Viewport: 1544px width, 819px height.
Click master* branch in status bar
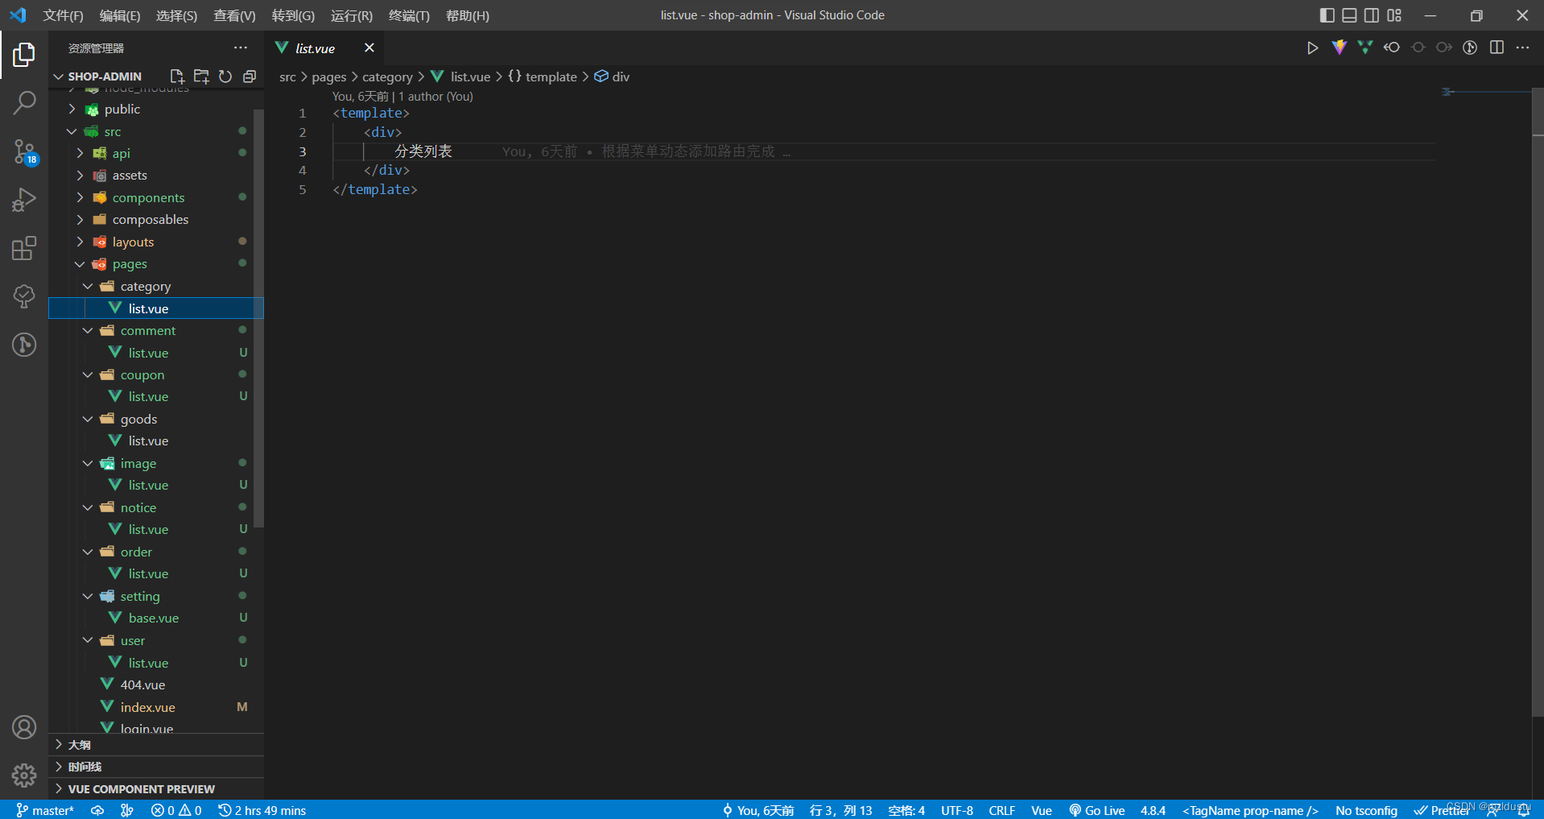[45, 810]
